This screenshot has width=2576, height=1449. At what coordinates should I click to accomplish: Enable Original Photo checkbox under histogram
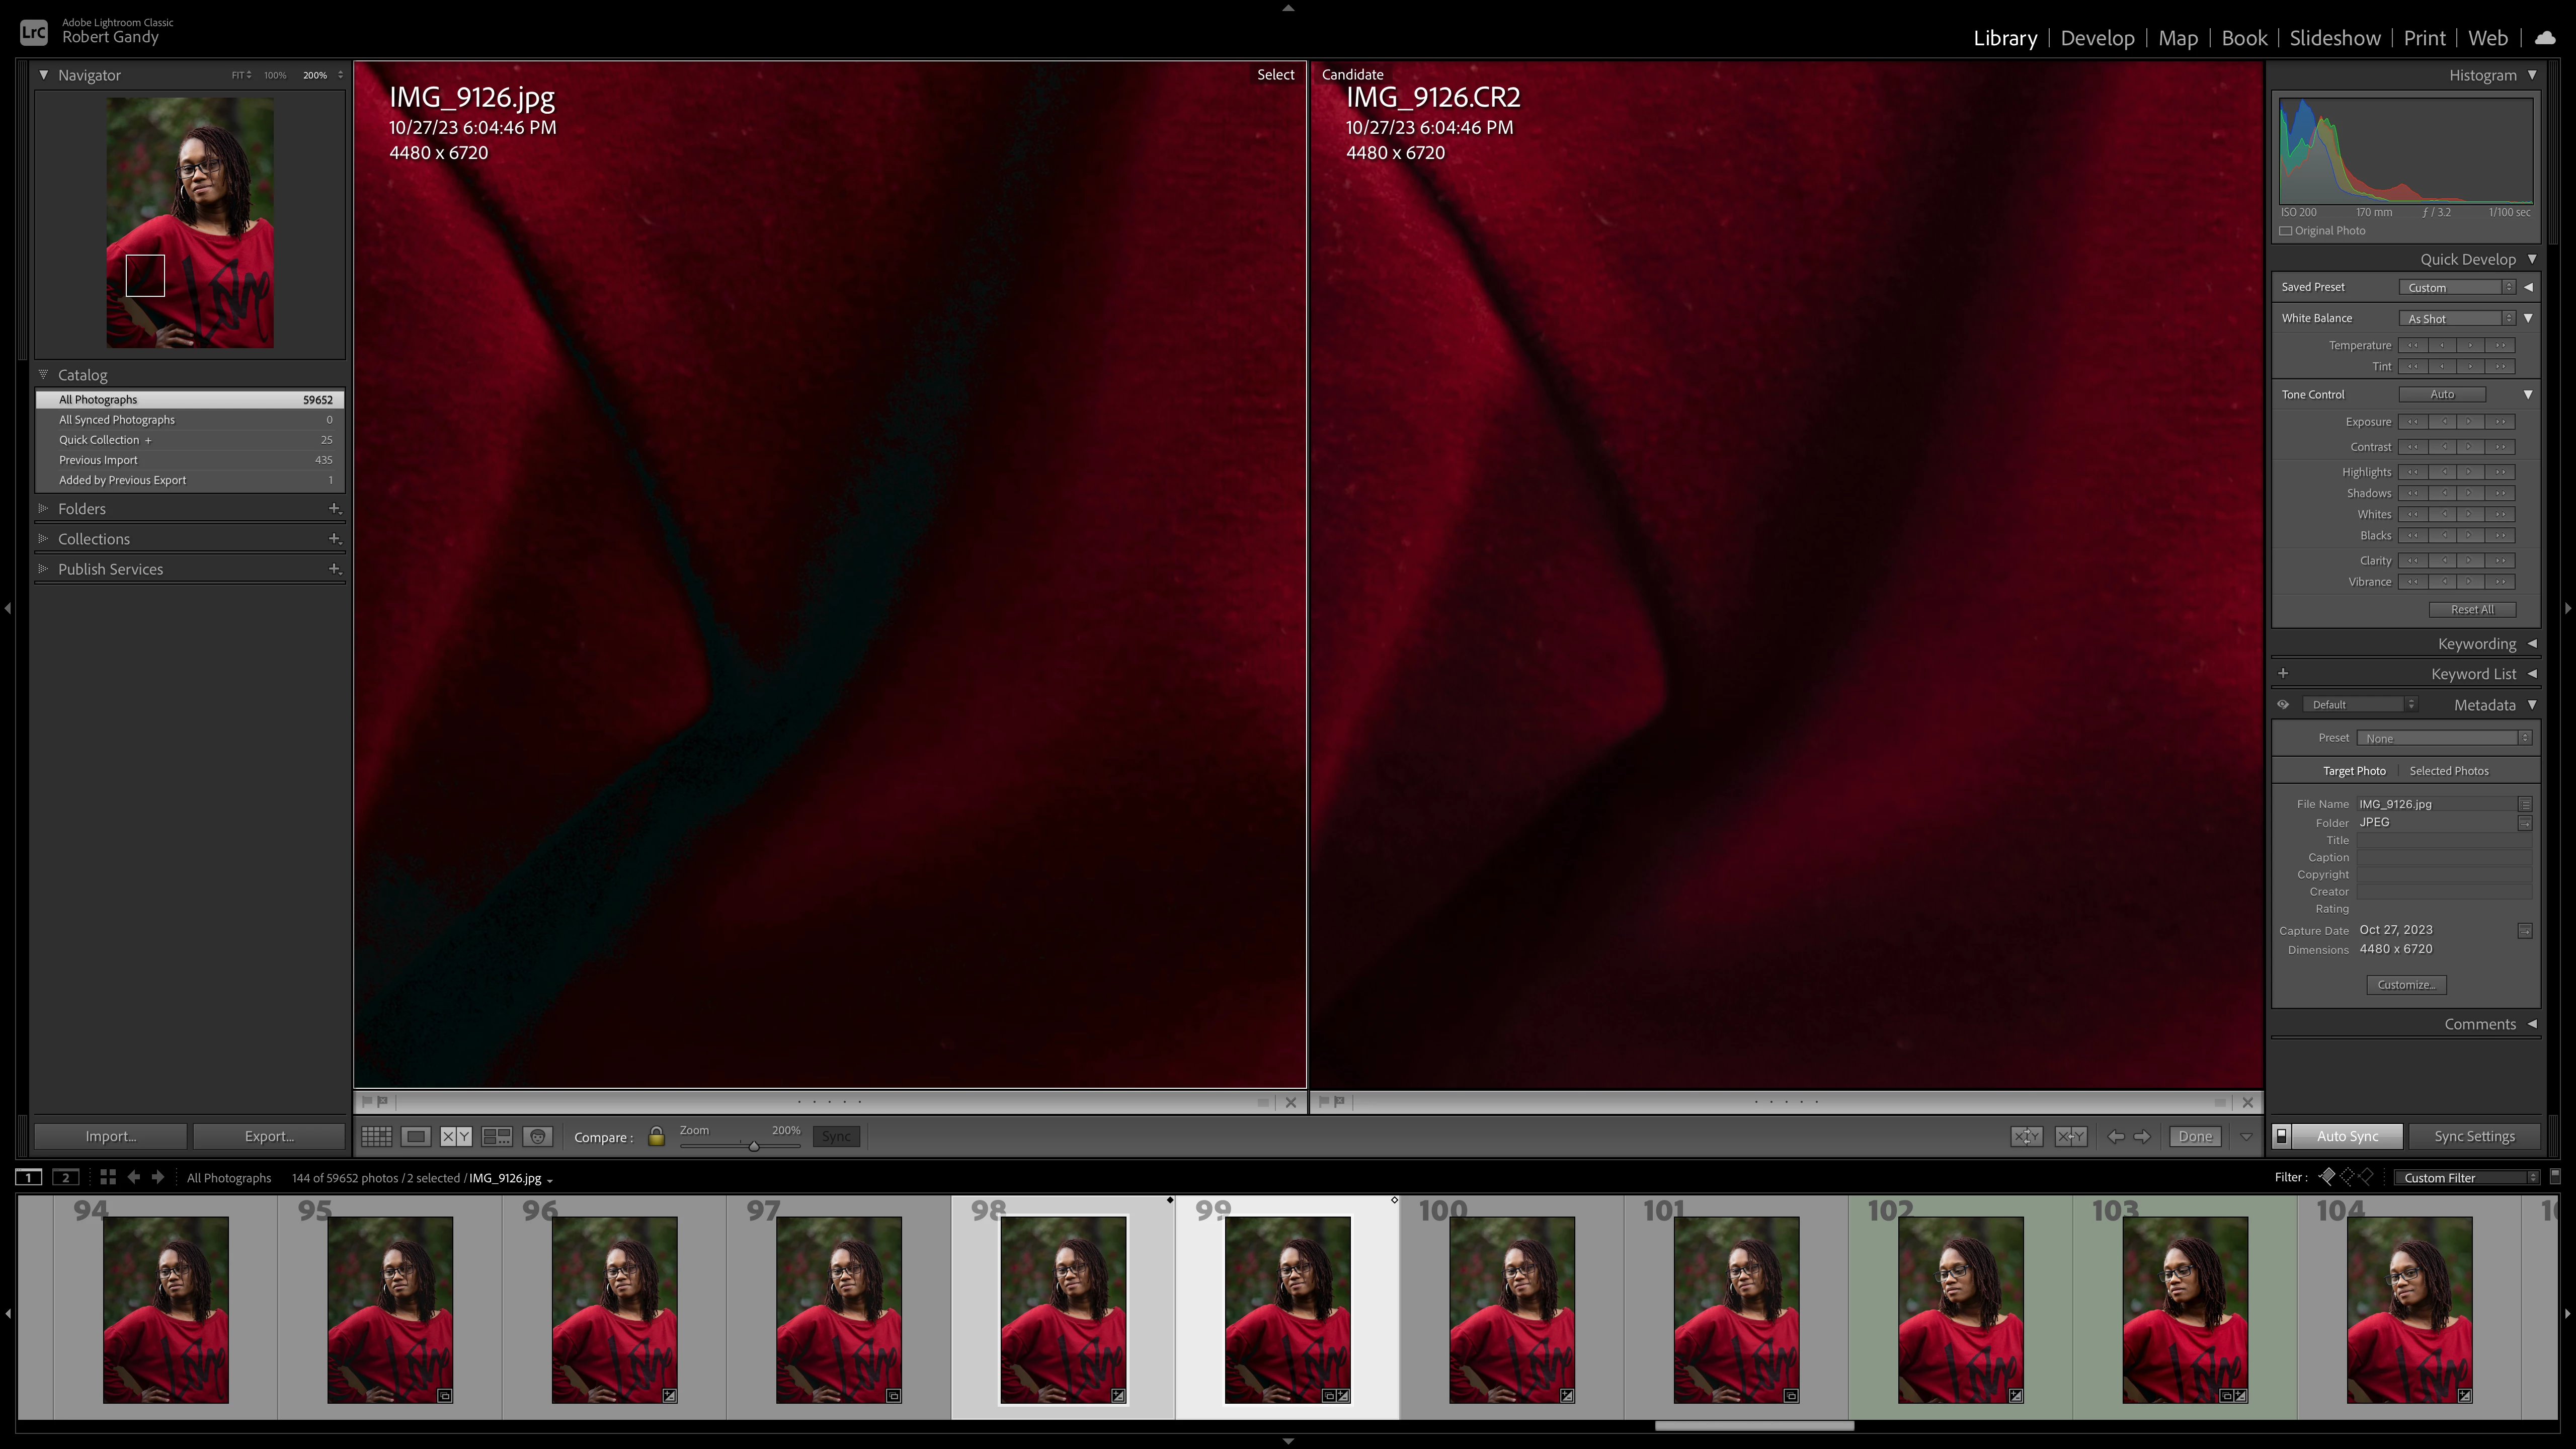point(2286,231)
